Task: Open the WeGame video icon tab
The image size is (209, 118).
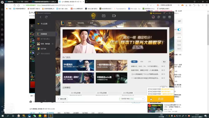Action: (114, 16)
